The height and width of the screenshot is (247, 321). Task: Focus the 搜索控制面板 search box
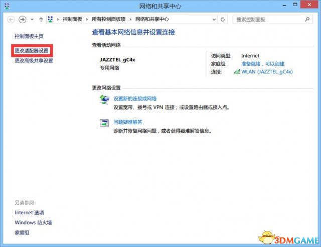(x=273, y=20)
